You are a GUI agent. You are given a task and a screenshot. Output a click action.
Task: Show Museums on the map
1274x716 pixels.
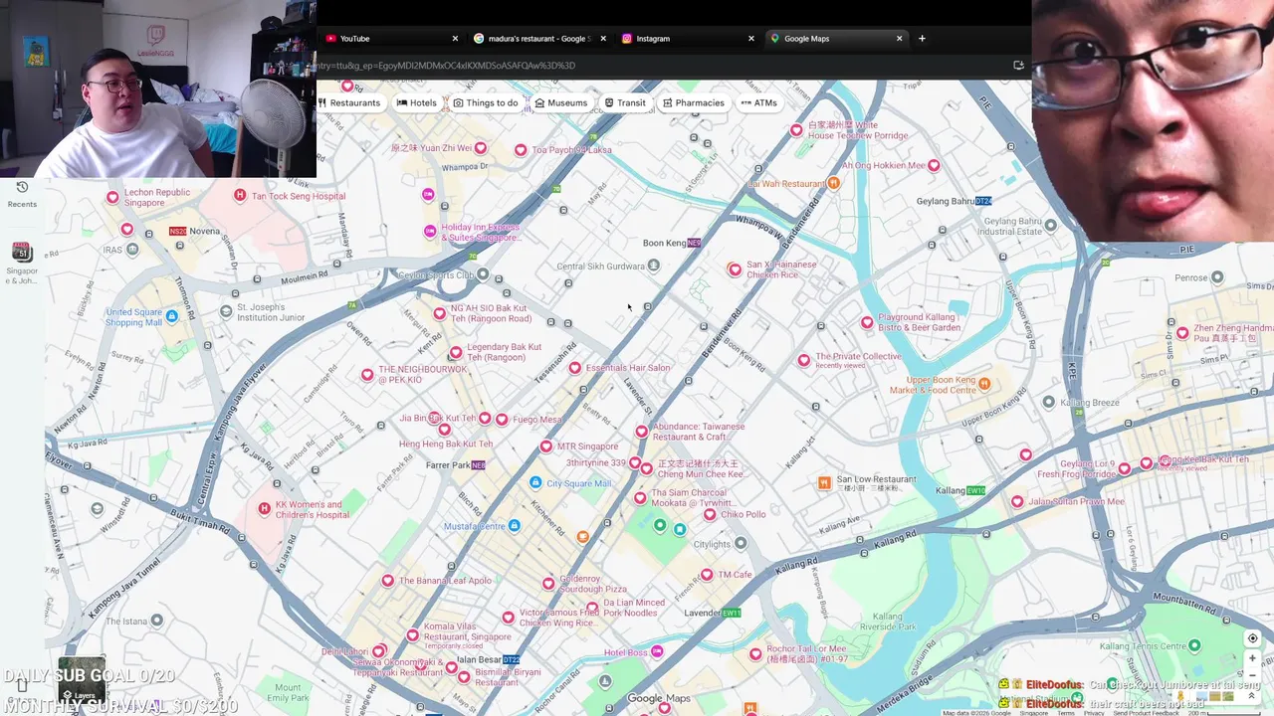(560, 102)
